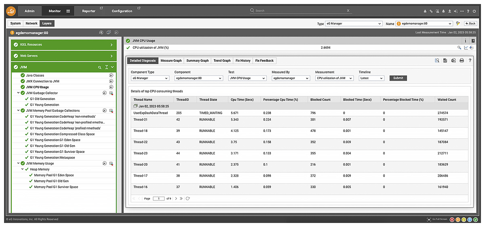This screenshot has height=227, width=485.
Task: Switch to the Measure Graph tab
Action: (171, 61)
